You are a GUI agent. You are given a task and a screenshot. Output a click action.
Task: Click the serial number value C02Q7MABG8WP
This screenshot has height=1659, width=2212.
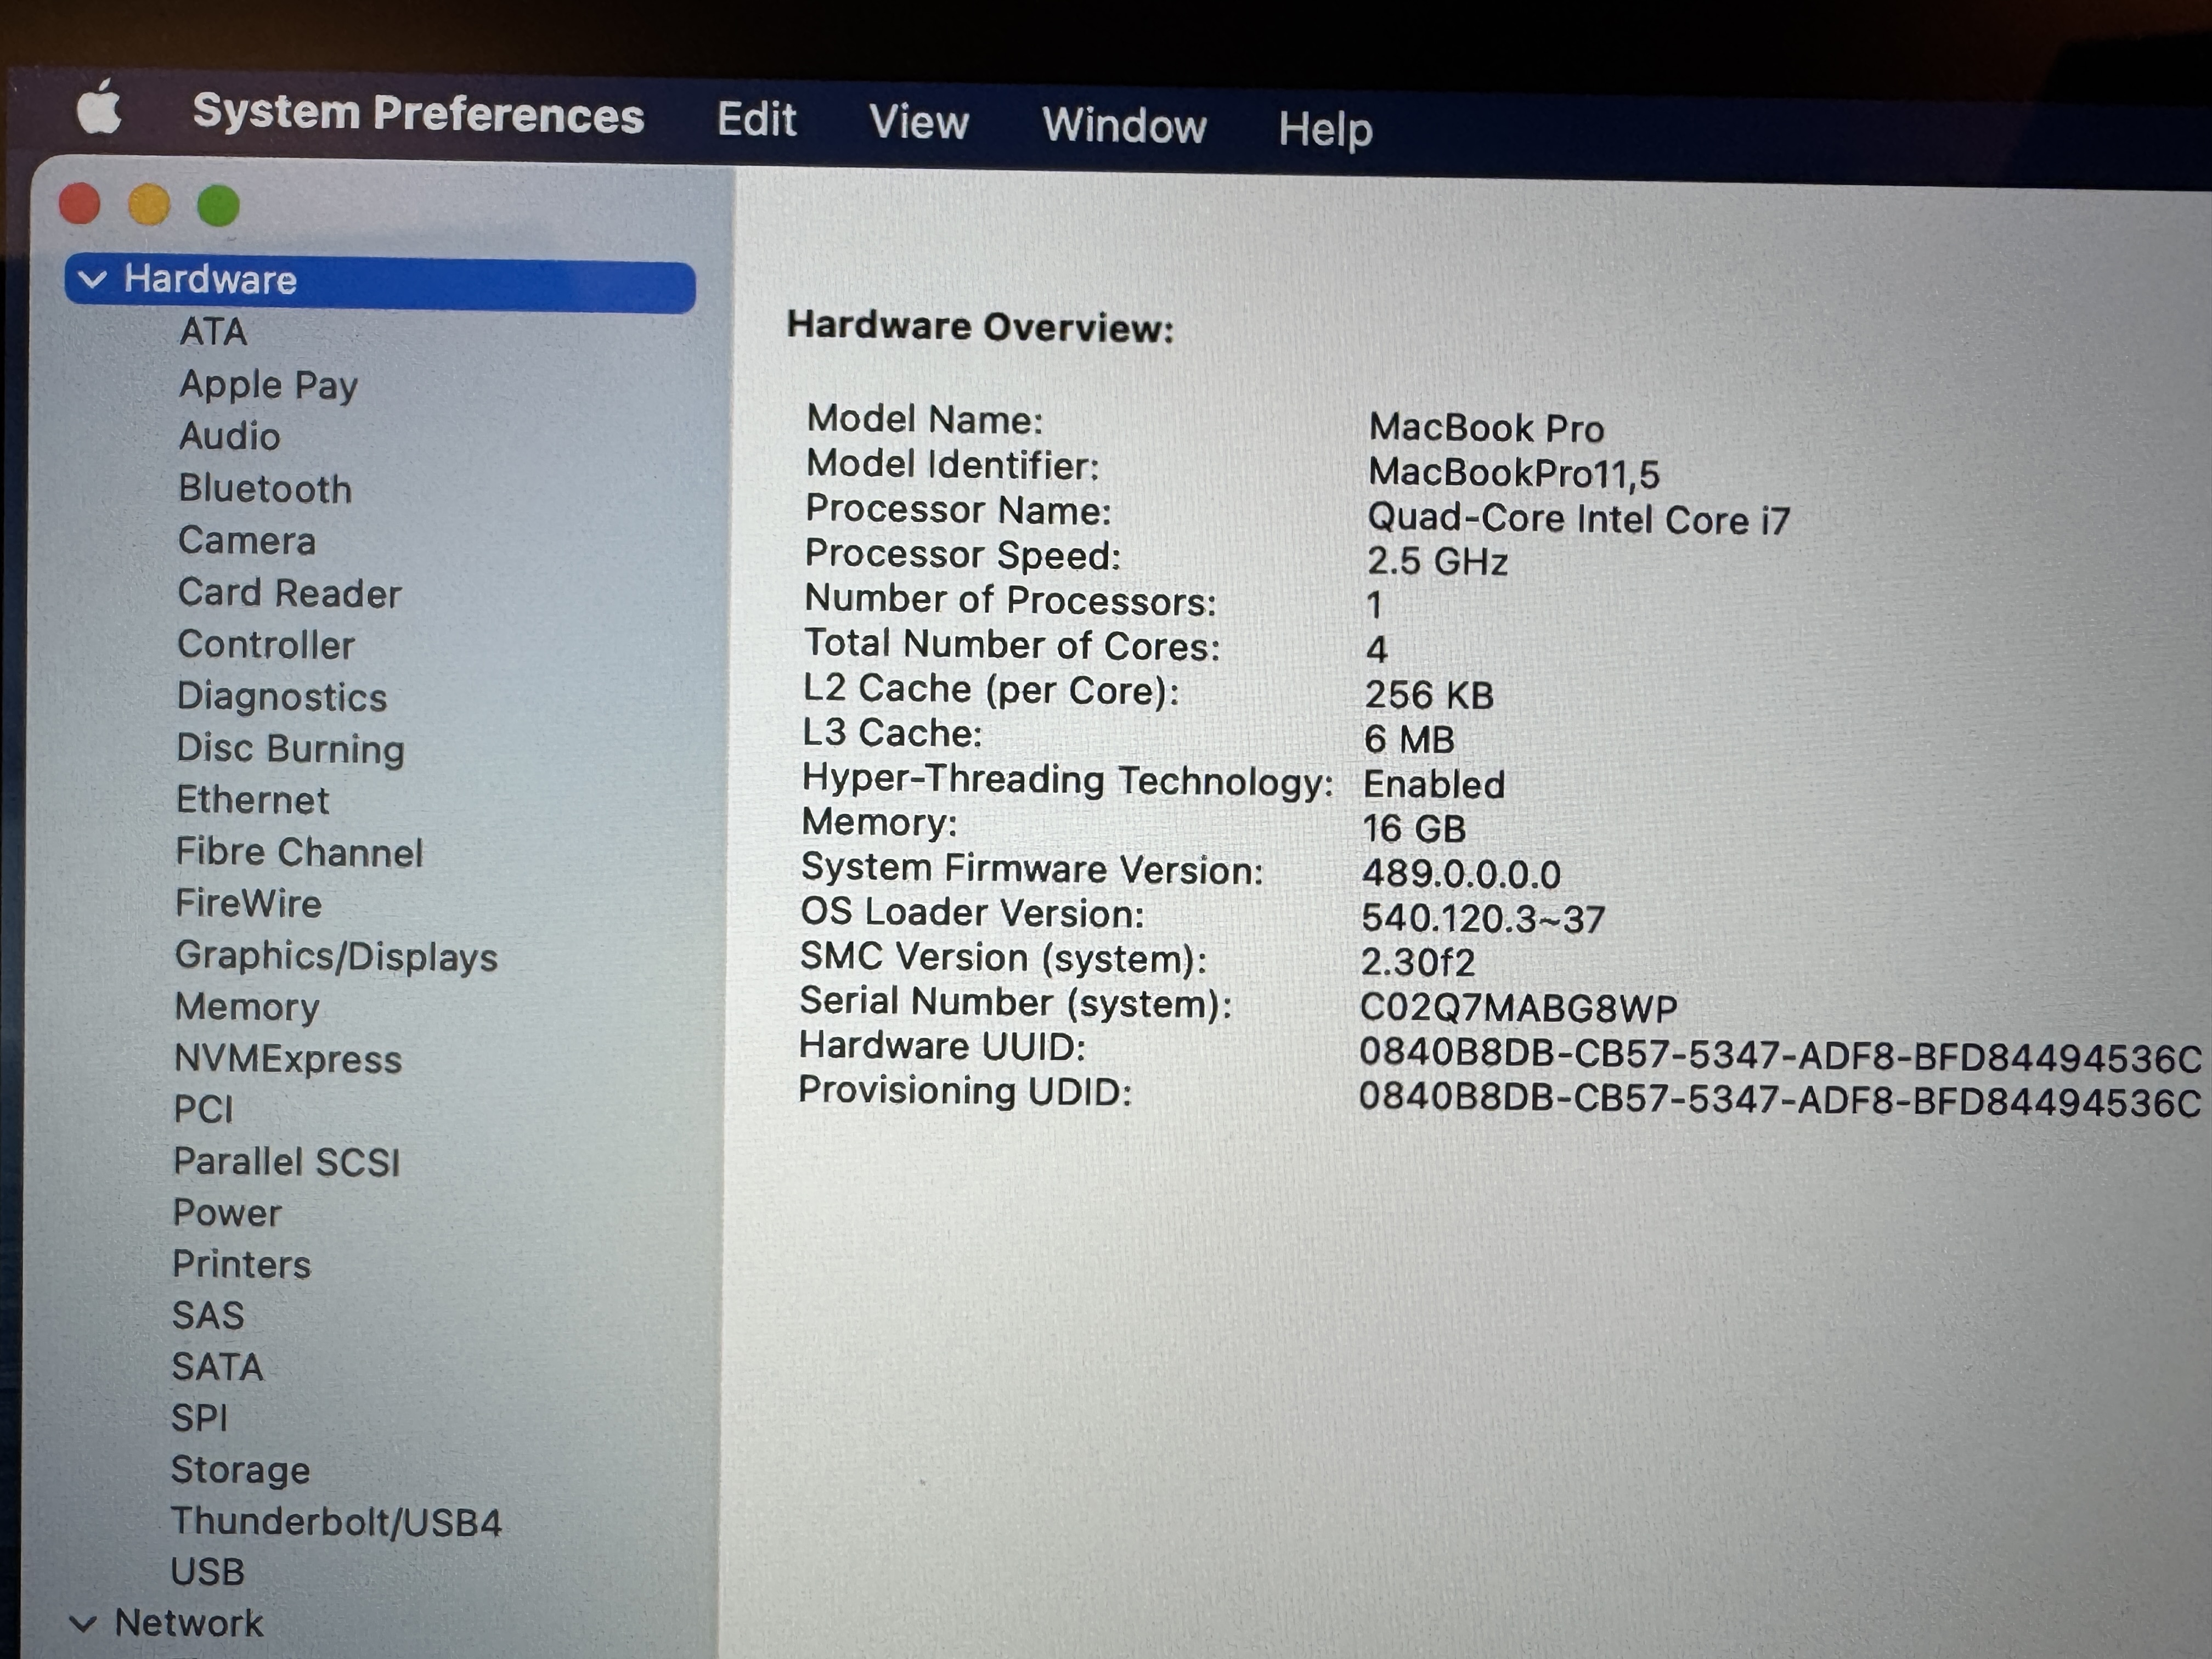1518,1008
